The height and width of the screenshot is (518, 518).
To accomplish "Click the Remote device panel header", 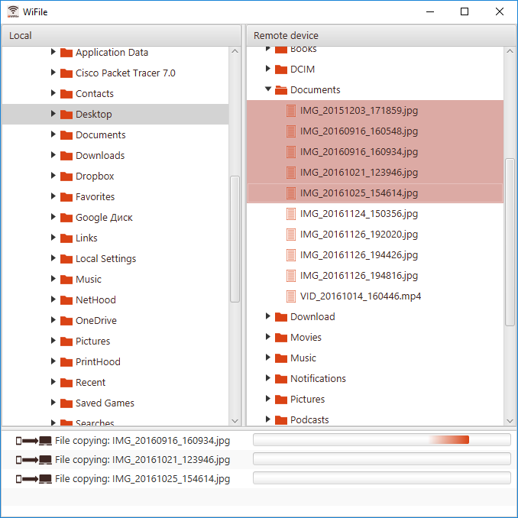I will coord(381,36).
